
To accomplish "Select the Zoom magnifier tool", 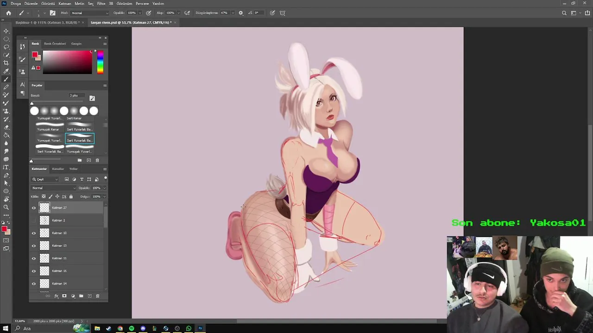I will [x=6, y=207].
